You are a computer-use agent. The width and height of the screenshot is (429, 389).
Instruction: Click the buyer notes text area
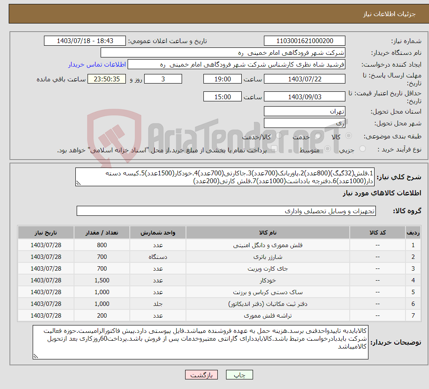pyautogui.click(x=200, y=342)
